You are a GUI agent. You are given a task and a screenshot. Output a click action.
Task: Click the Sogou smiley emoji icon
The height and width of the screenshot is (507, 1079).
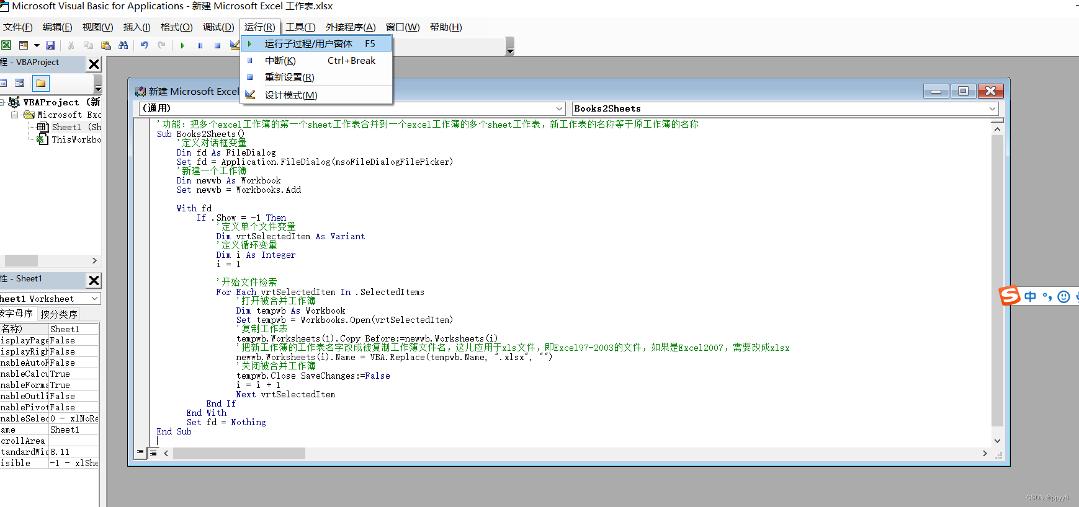pos(1063,297)
